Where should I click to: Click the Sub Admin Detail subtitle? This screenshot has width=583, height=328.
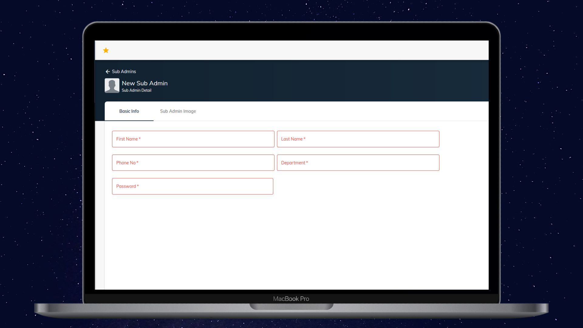(136, 91)
